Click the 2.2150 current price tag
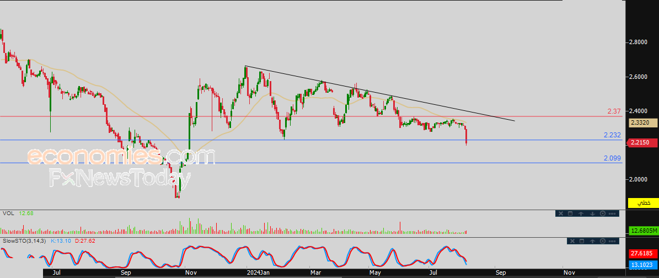 point(642,143)
